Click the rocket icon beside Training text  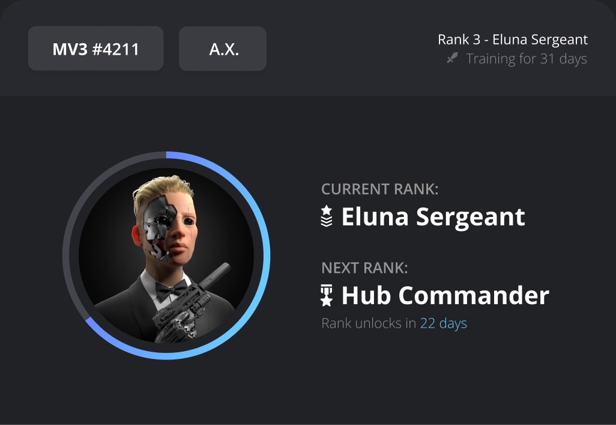point(452,59)
